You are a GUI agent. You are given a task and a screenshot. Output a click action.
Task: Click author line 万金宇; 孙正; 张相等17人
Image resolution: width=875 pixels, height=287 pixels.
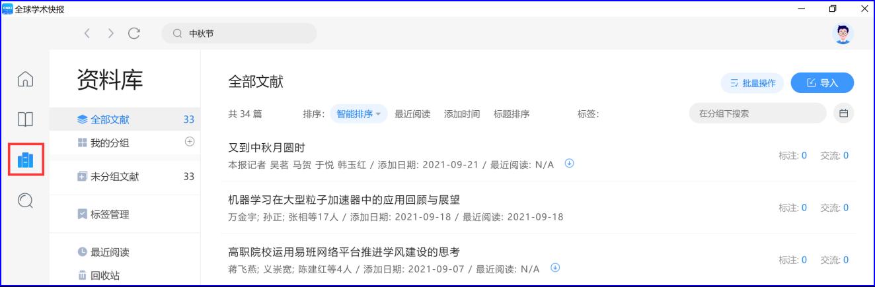pyautogui.click(x=285, y=217)
